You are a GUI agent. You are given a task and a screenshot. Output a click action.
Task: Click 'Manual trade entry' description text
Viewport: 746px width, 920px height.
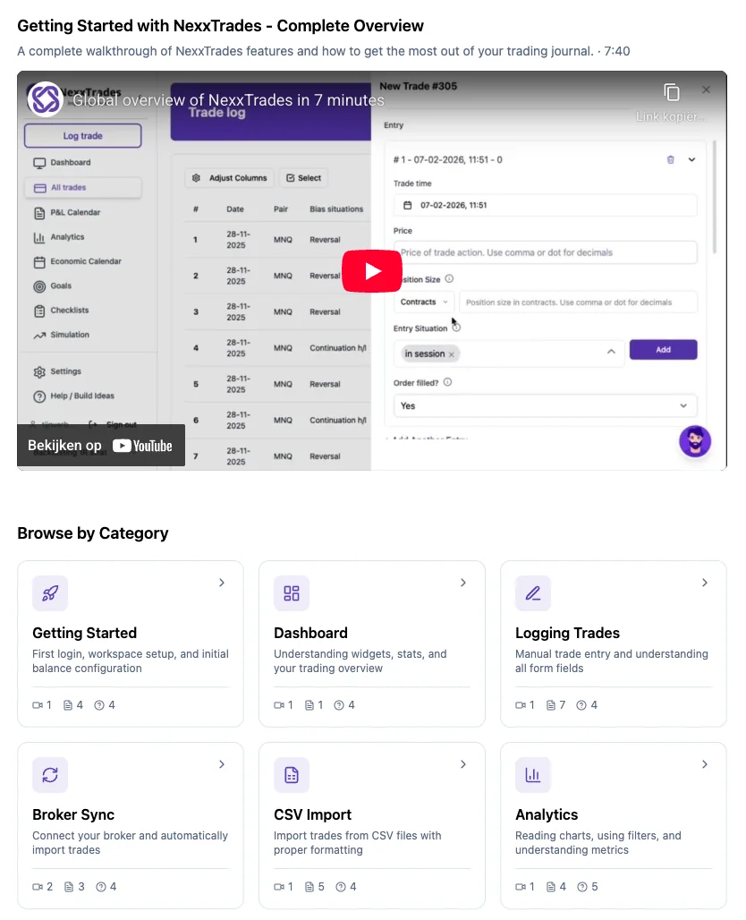612,661
